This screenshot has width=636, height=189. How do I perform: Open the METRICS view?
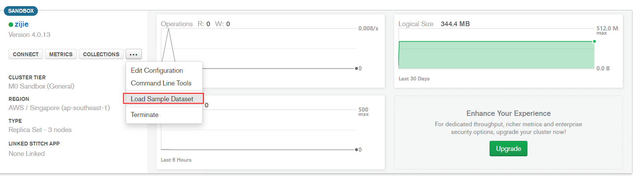[61, 54]
